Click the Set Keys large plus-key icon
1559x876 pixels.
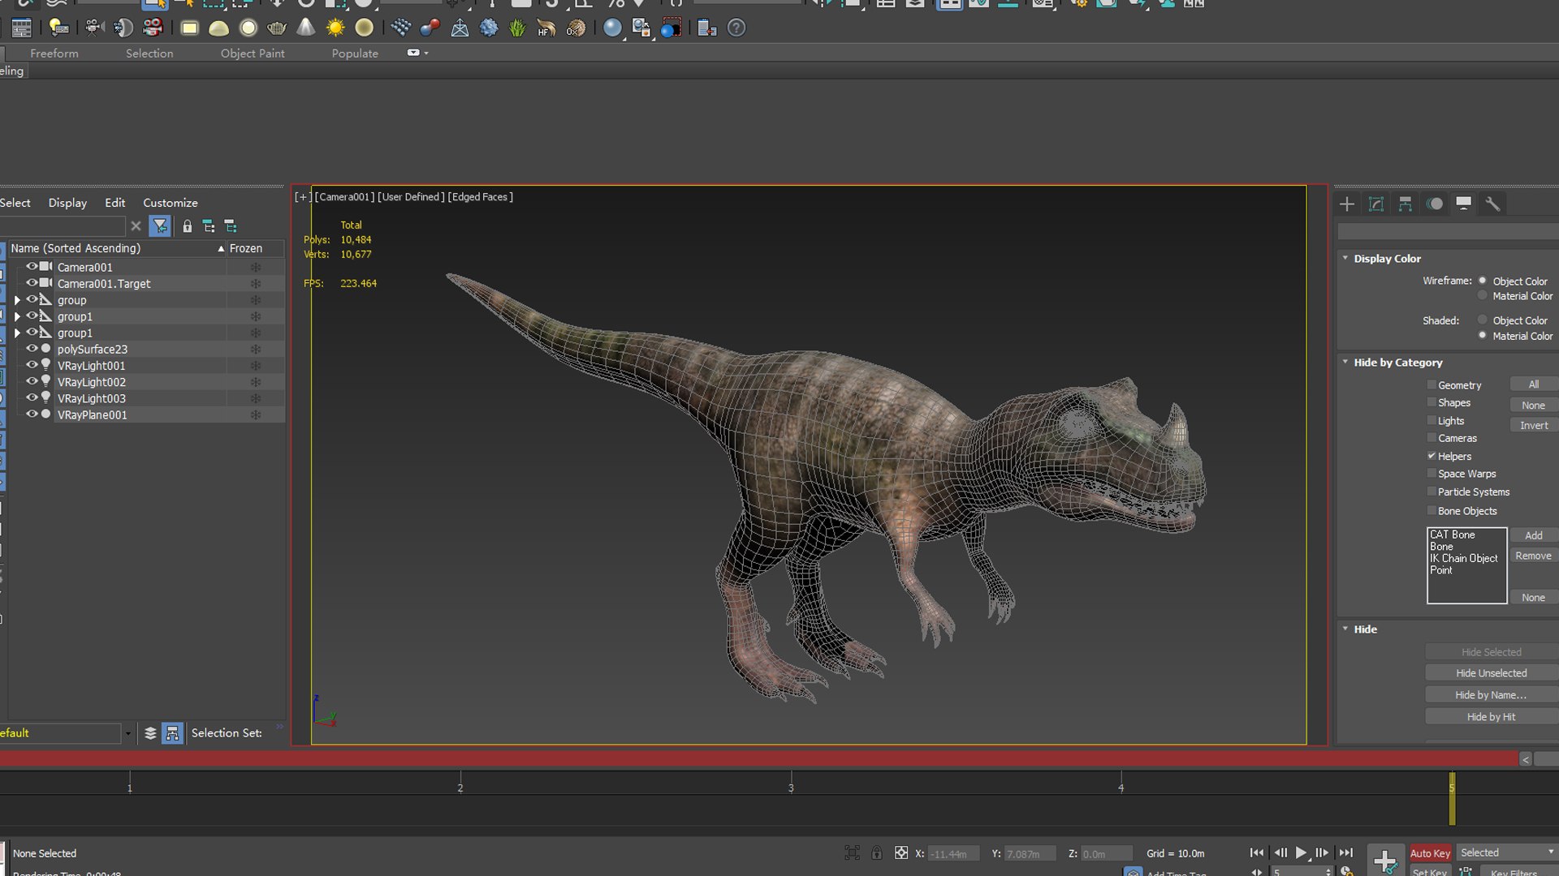pyautogui.click(x=1386, y=860)
